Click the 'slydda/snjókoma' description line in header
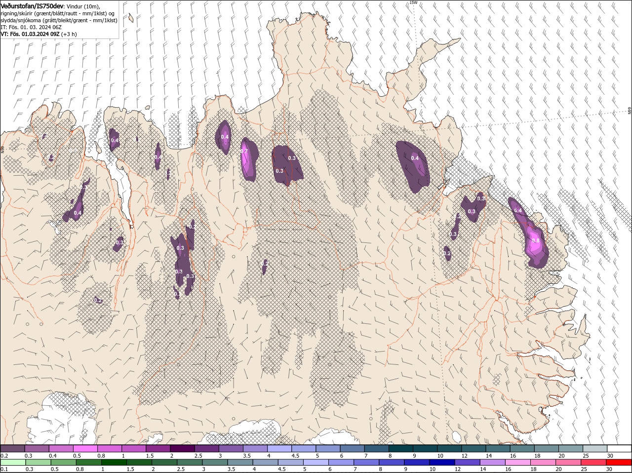 pos(59,20)
